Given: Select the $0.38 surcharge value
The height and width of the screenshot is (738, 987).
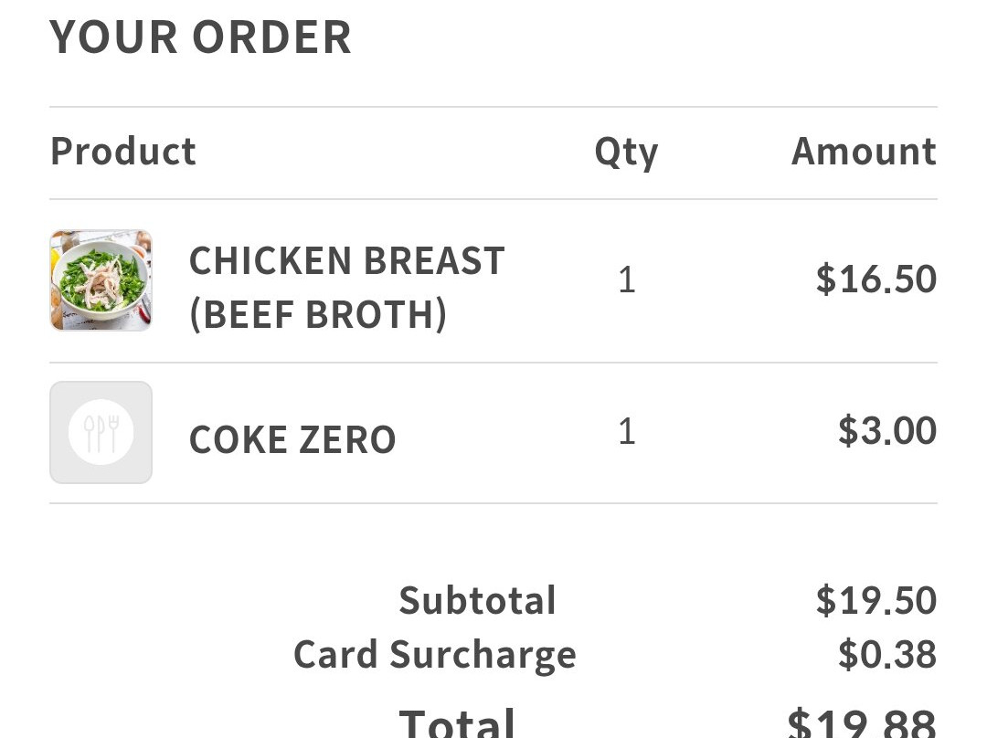Looking at the screenshot, I should [x=886, y=655].
